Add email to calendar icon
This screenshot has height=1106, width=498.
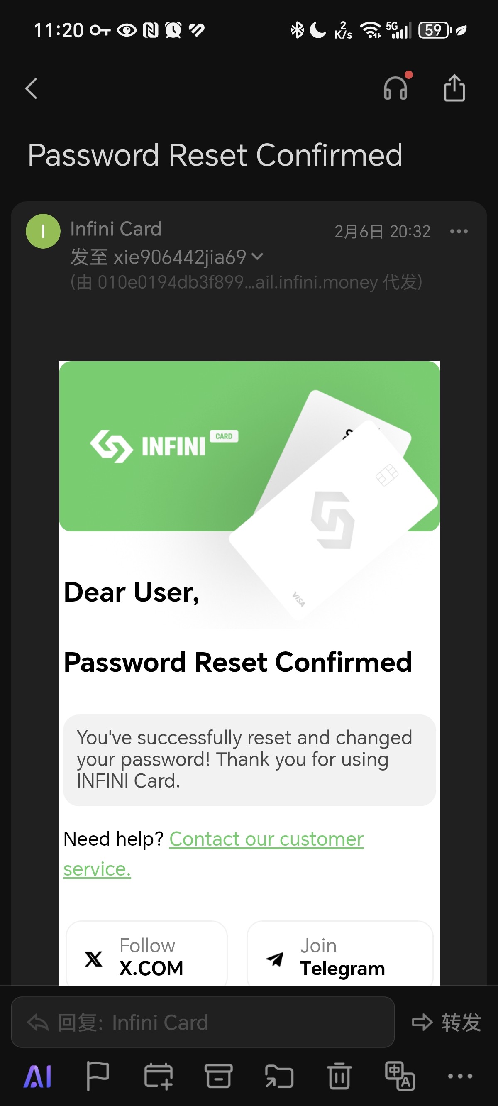point(159,1076)
